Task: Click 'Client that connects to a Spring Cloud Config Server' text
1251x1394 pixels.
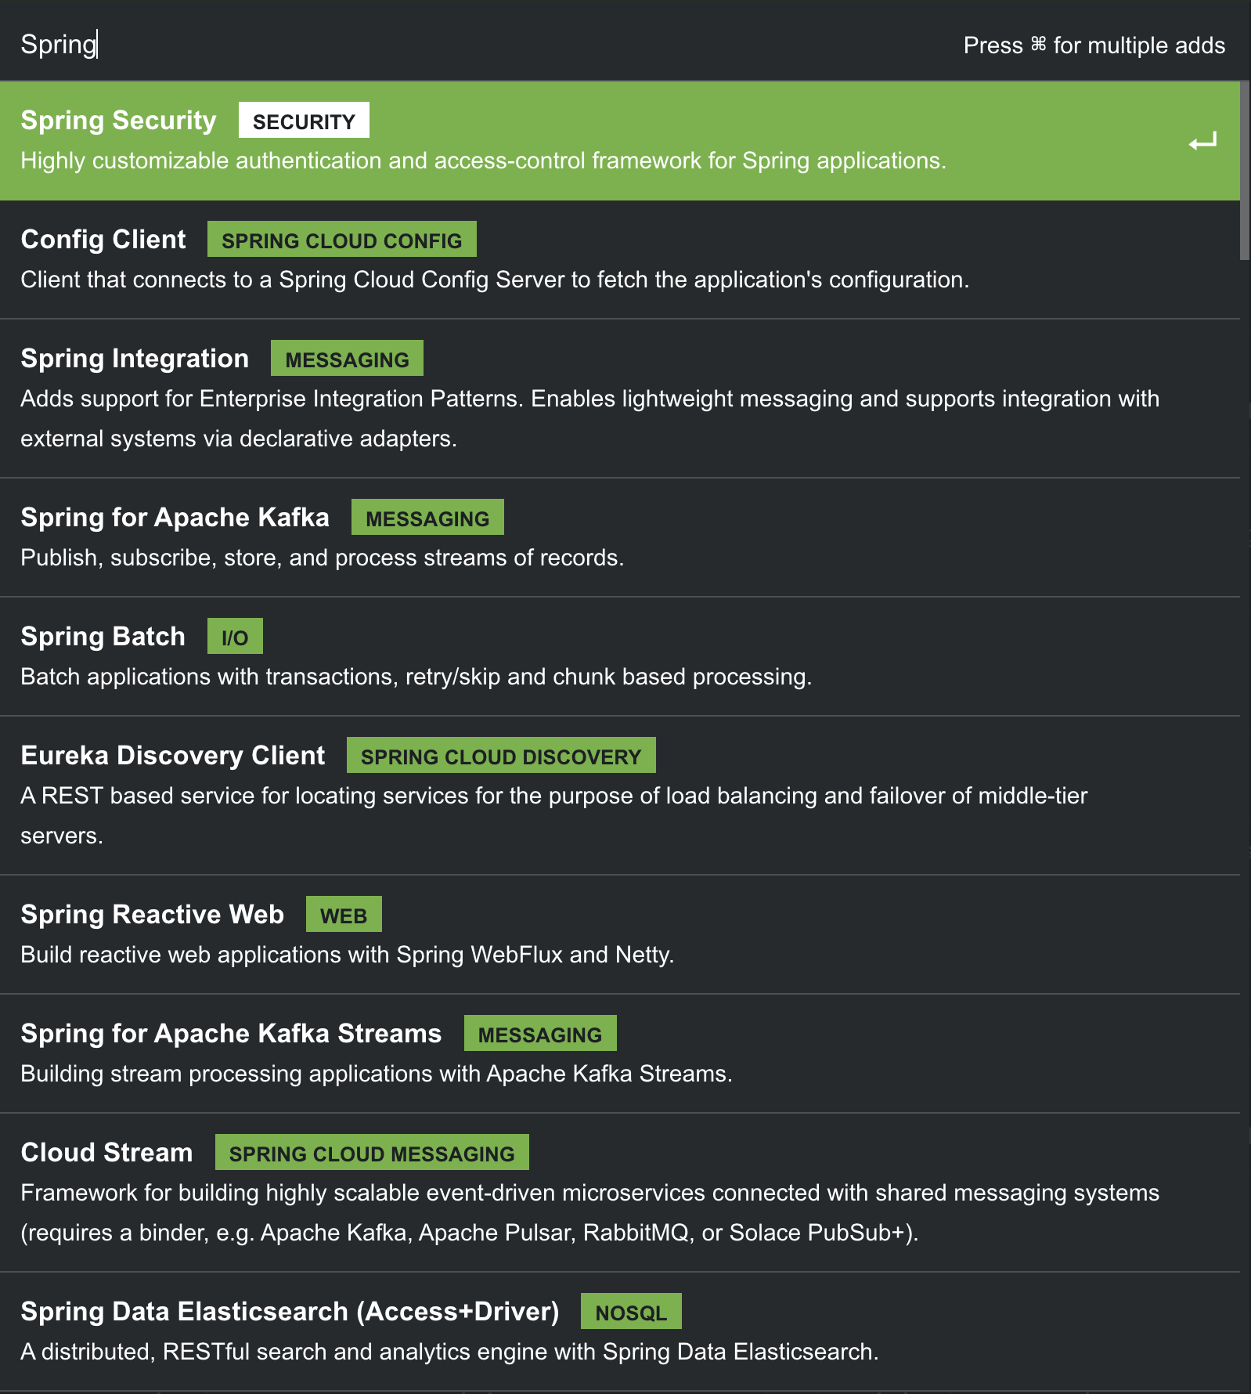Action: (495, 280)
